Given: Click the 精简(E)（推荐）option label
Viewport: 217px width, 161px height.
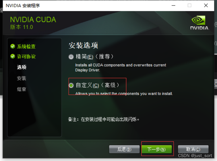Looking at the screenshot, I should click(x=95, y=57).
